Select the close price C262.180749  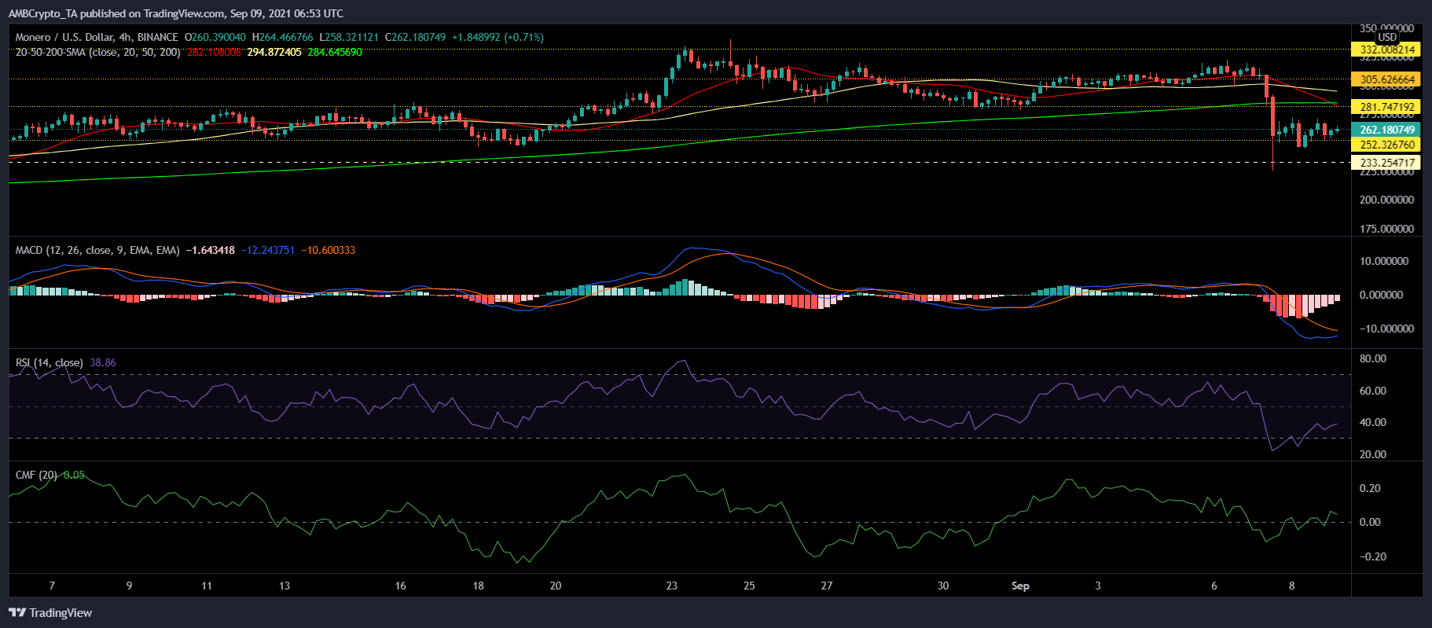(415, 37)
